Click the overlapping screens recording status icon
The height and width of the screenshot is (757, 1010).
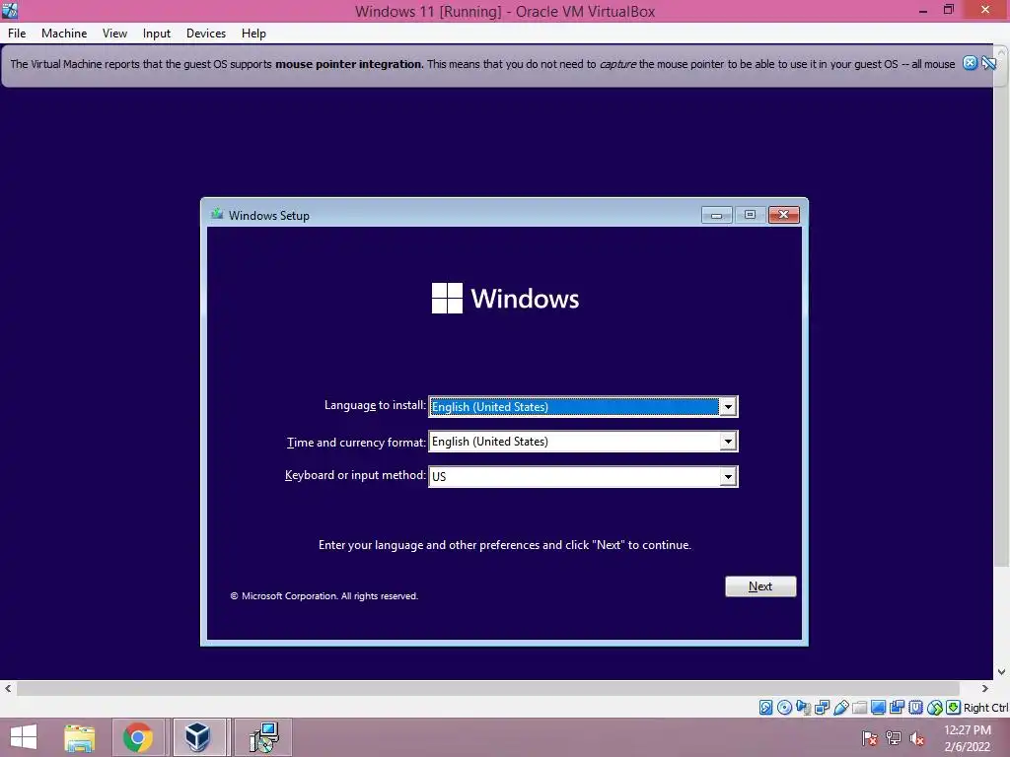pos(897,708)
